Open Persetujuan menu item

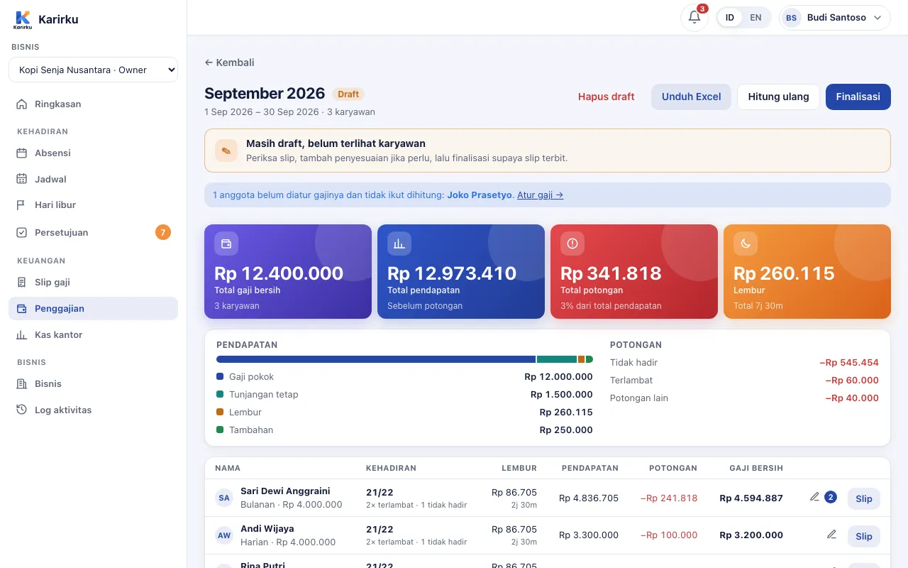(x=93, y=233)
